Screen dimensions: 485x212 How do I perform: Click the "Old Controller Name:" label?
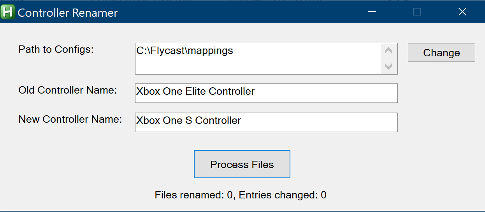(68, 90)
